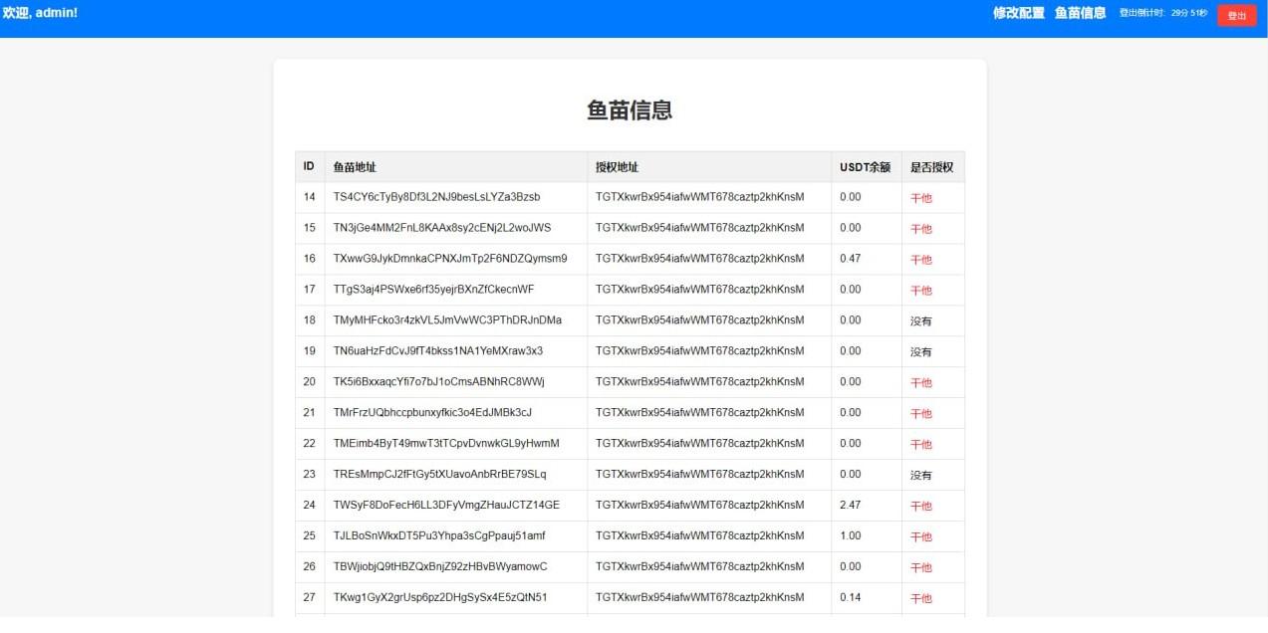Click the ID column header
Screen dimensions: 1268x633
click(309, 166)
